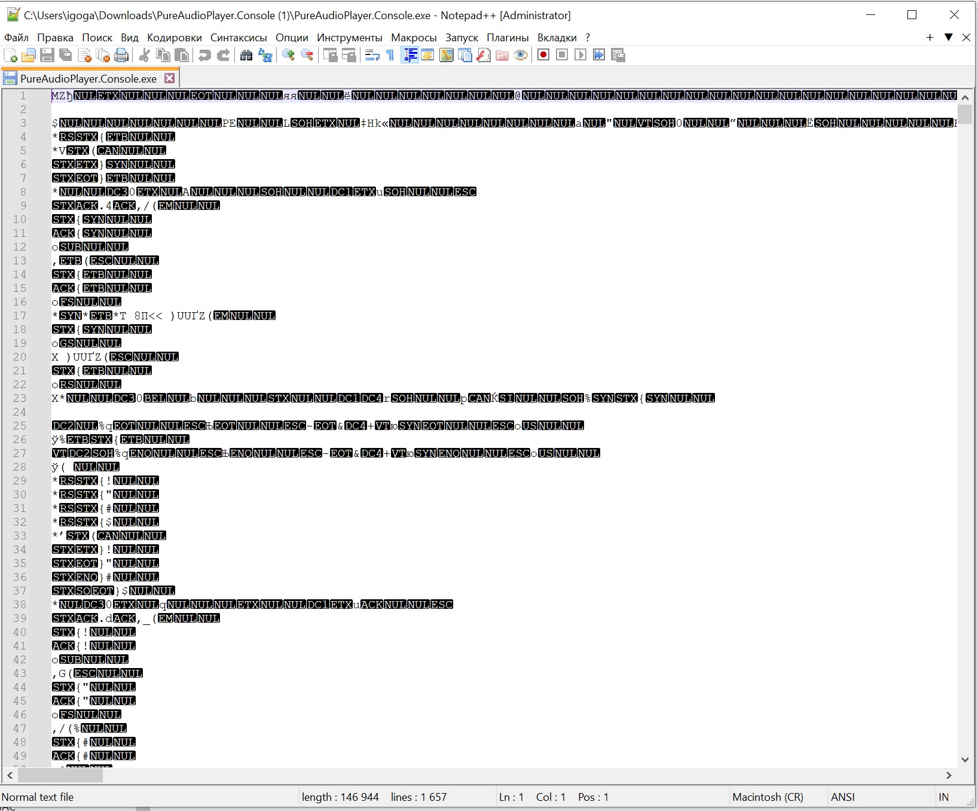
Task: Click the vertical scrollbar up arrow
Action: coord(965,97)
